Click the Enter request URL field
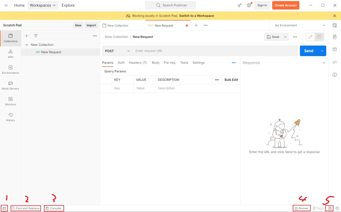 click(215, 51)
